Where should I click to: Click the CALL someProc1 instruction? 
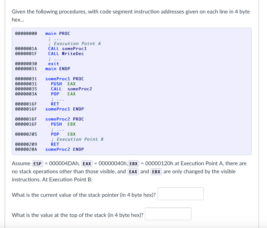tap(67, 48)
